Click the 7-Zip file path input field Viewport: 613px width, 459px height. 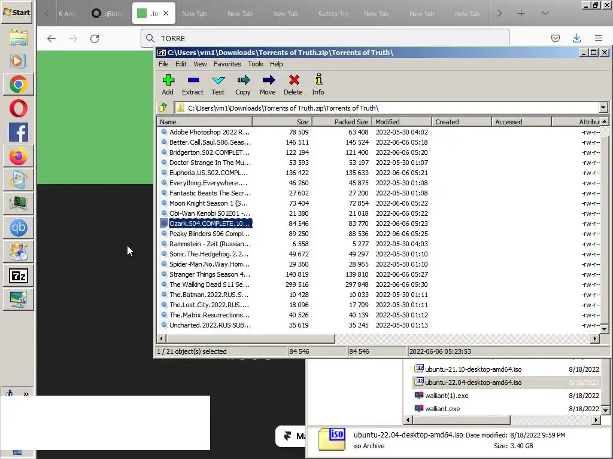pyautogui.click(x=387, y=108)
